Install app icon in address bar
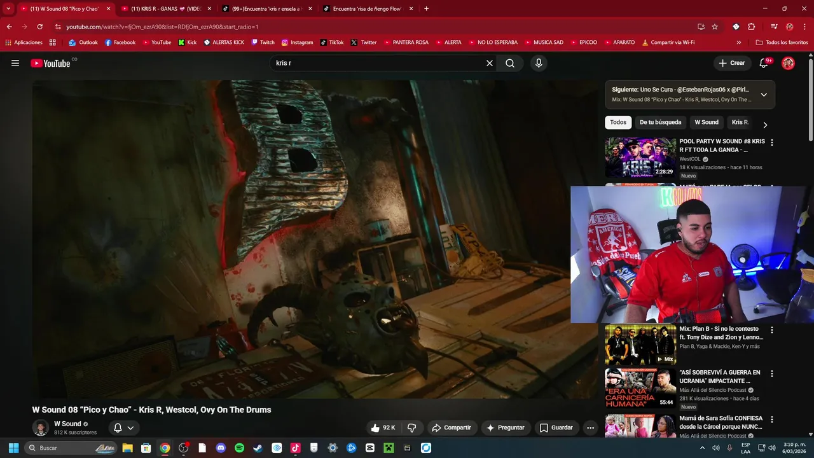Image resolution: width=814 pixels, height=458 pixels. 701,27
